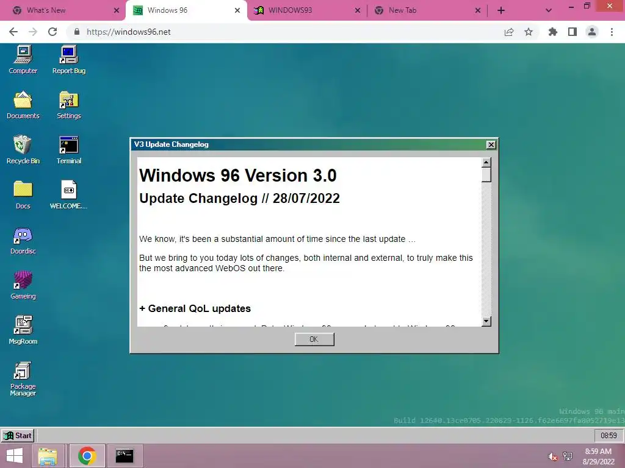Open the Chrome profile avatar menu
625x468 pixels.
(592, 32)
